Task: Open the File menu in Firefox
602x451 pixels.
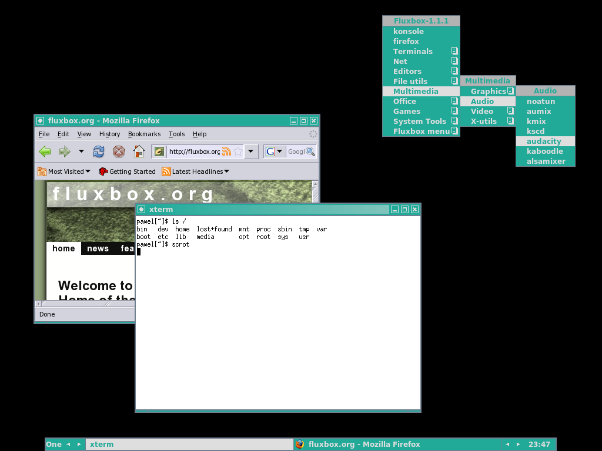Action: 44,134
